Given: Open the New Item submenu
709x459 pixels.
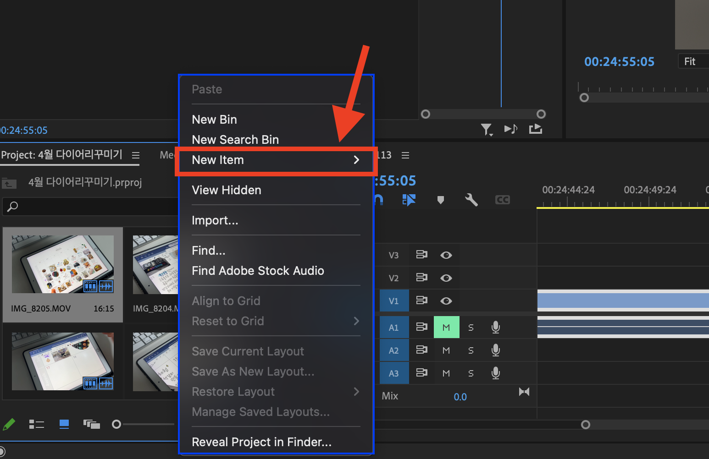Looking at the screenshot, I should (276, 160).
